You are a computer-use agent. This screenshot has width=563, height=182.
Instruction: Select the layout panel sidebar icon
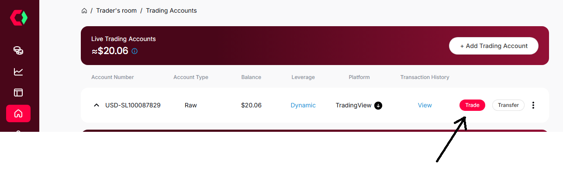pyautogui.click(x=18, y=93)
